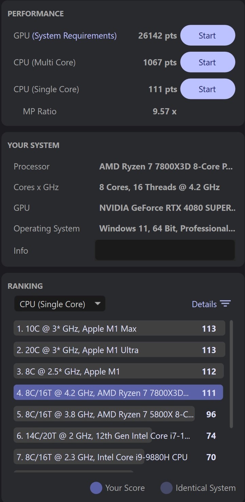
Task: Select the Apple M1 ranking bar
Action: point(119,371)
